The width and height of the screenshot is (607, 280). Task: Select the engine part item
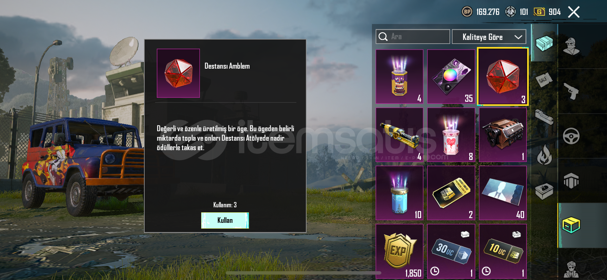click(x=503, y=135)
